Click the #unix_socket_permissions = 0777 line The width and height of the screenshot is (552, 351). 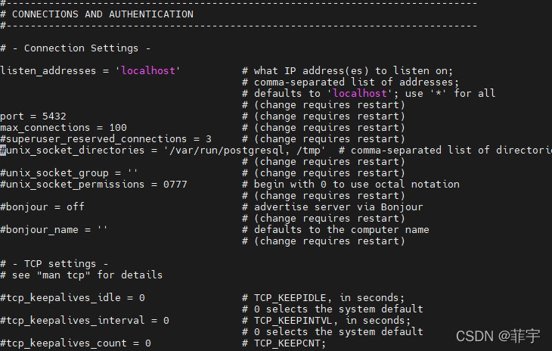94,185
